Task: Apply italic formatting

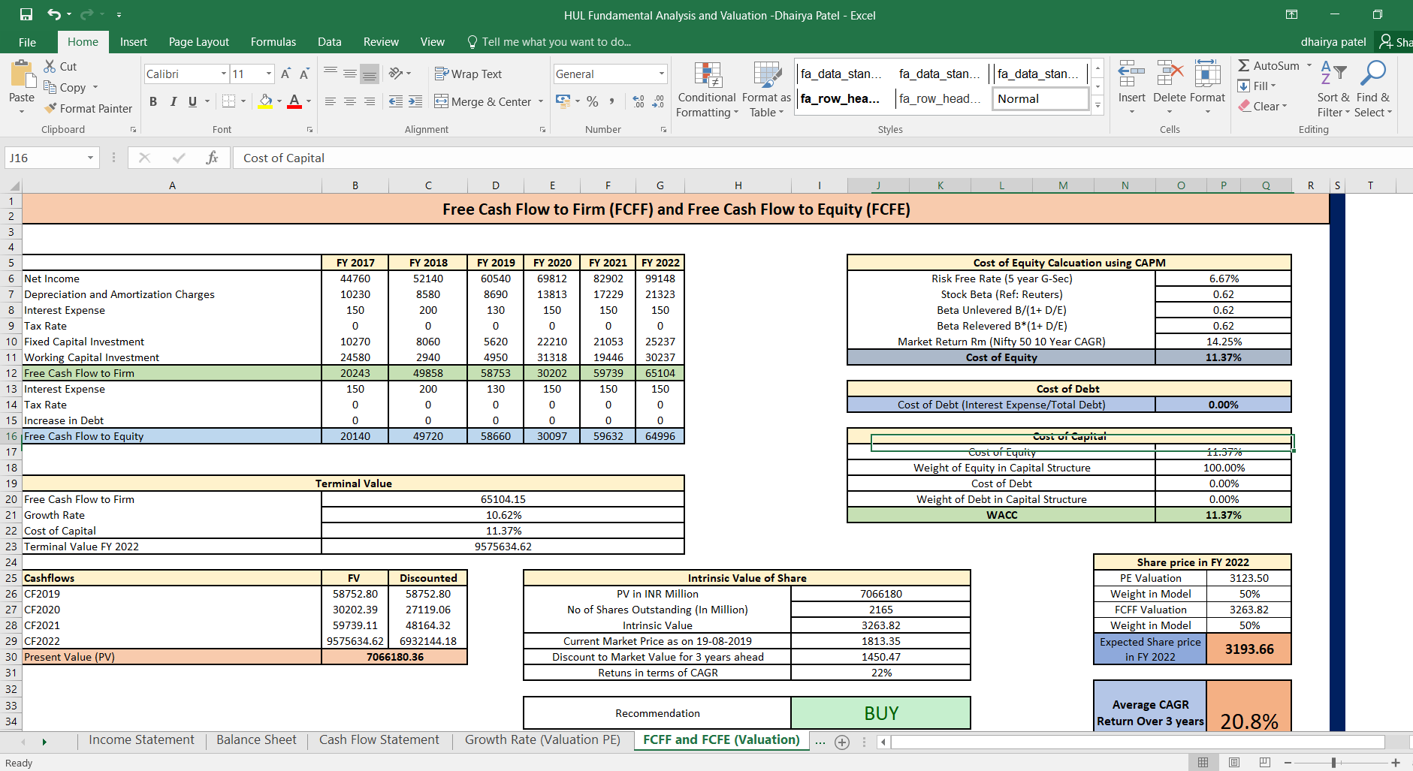Action: 173,101
